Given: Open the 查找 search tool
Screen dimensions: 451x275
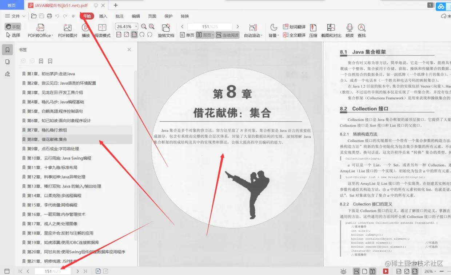Looking at the screenshot, I should click(361, 31).
